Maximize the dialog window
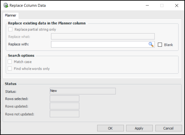Screen dimensions: 185x135 point(162,5)
